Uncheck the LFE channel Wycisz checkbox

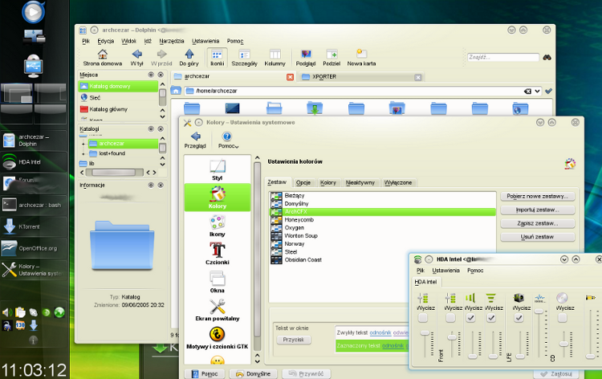(519, 318)
